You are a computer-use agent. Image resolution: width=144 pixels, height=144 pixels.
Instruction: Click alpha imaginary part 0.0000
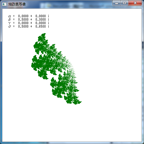[x=41, y=16]
